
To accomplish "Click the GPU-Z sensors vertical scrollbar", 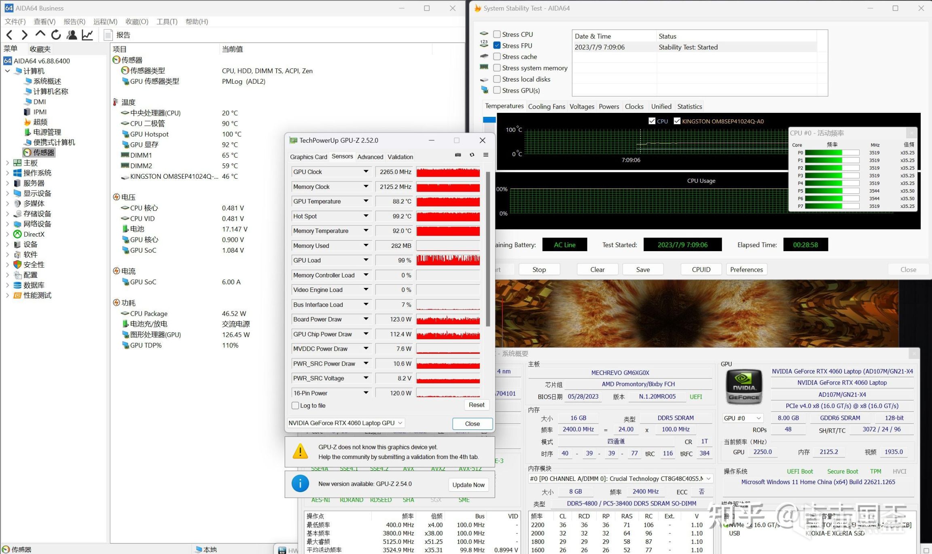I will click(x=488, y=249).
